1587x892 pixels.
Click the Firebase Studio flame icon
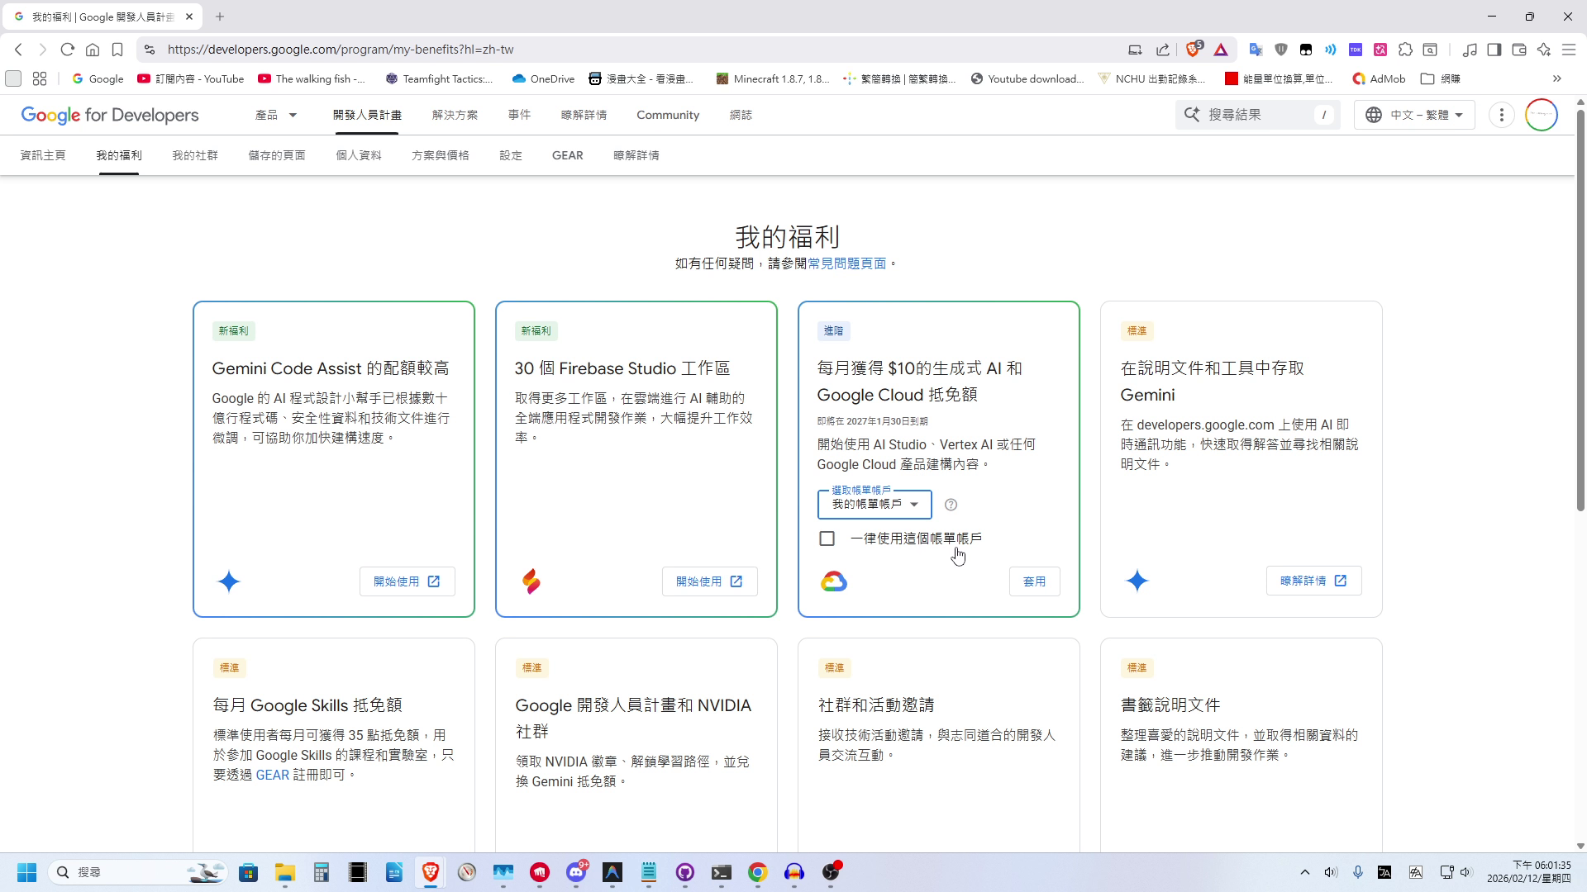[531, 581]
